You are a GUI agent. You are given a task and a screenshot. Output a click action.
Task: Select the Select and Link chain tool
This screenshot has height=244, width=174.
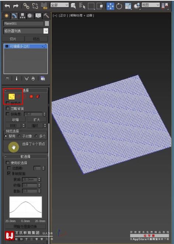[x=26, y=6]
